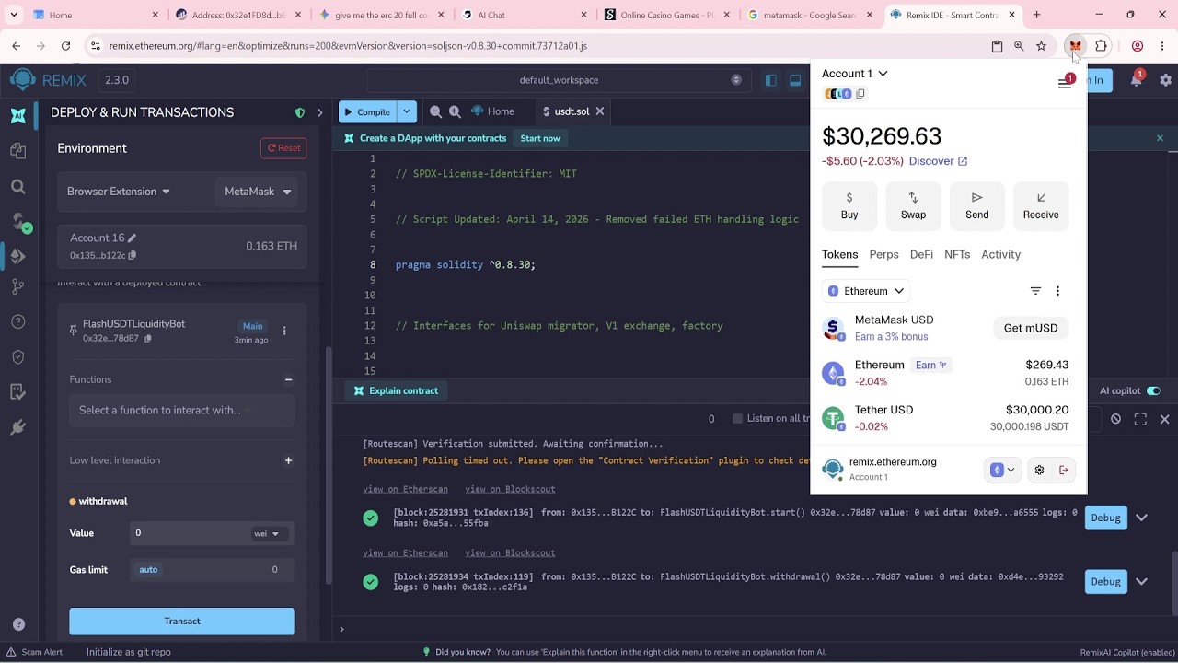
Task: Open the Solidity compiler sidebar icon
Action: tap(18, 222)
